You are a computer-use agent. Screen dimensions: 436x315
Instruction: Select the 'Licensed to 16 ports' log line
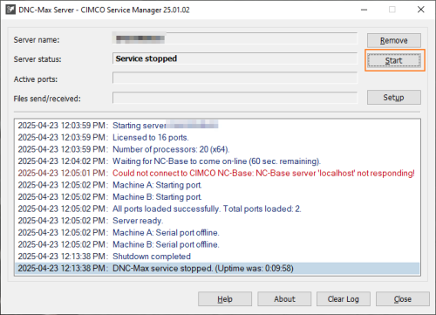pos(217,137)
